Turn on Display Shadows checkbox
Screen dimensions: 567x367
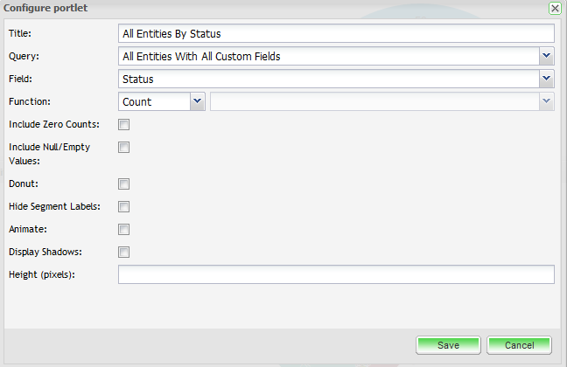(x=124, y=253)
